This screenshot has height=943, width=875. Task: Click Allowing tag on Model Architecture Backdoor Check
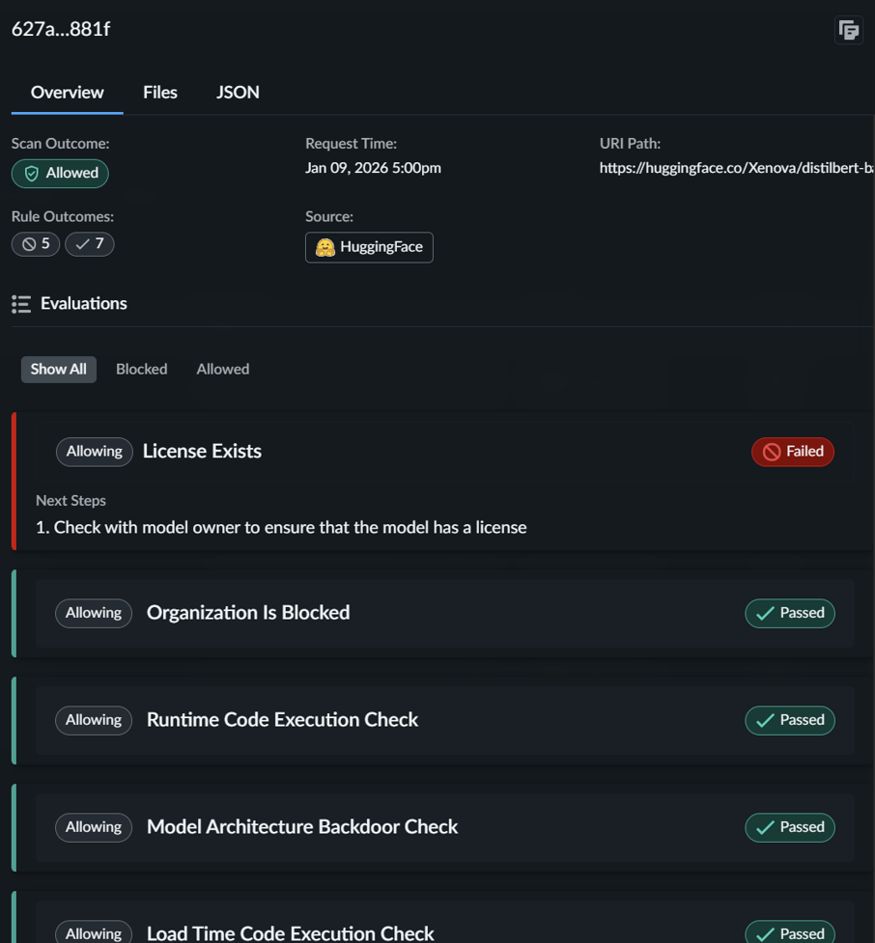tap(94, 827)
